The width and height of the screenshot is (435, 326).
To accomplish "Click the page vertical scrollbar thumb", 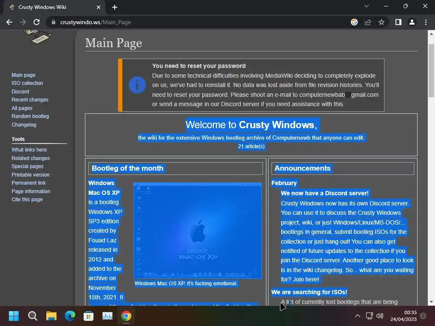I will point(431,71).
